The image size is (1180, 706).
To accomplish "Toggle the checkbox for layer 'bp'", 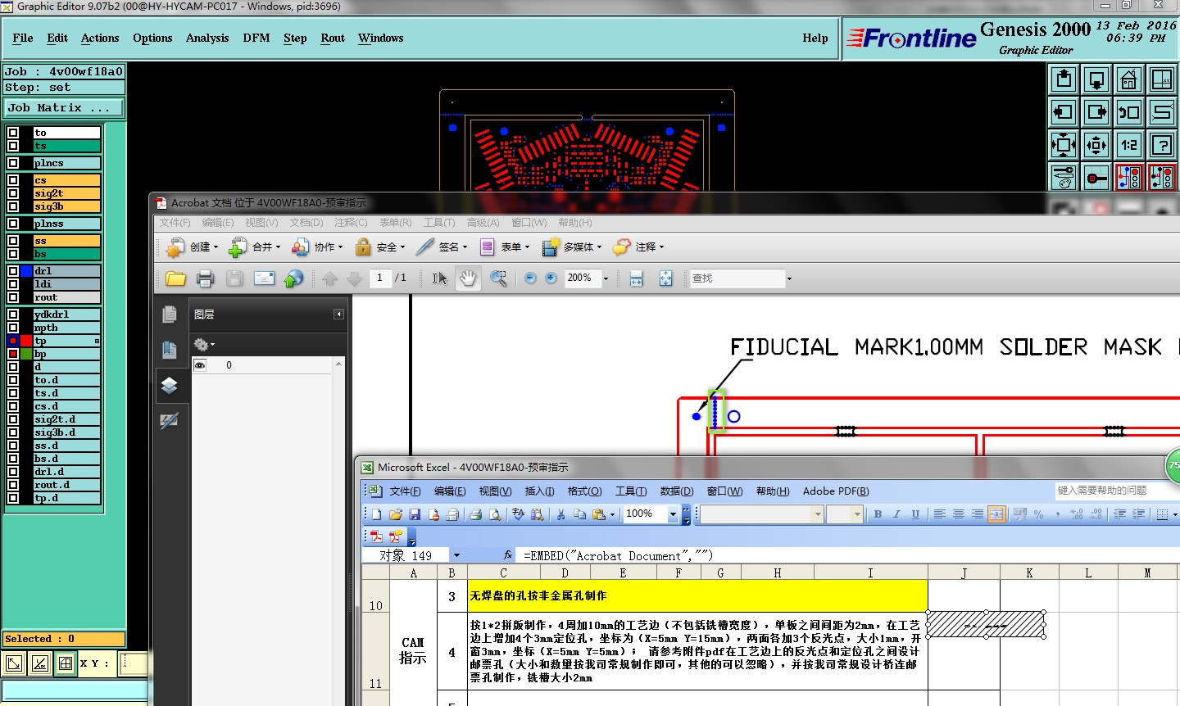I will pyautogui.click(x=13, y=354).
